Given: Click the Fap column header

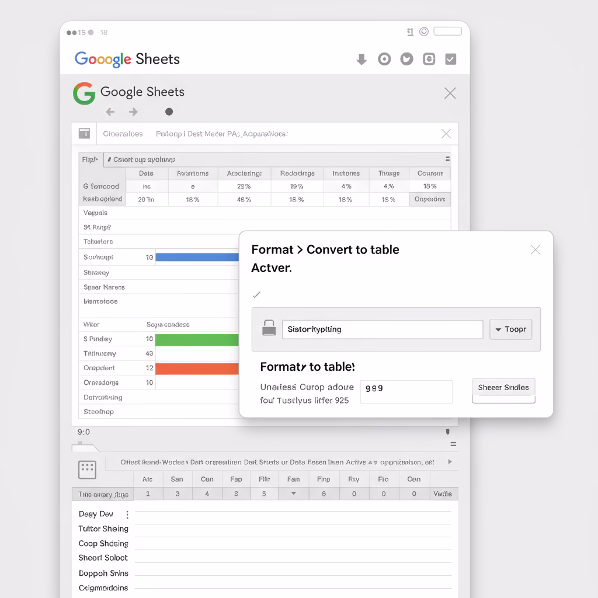Looking at the screenshot, I should [x=236, y=479].
